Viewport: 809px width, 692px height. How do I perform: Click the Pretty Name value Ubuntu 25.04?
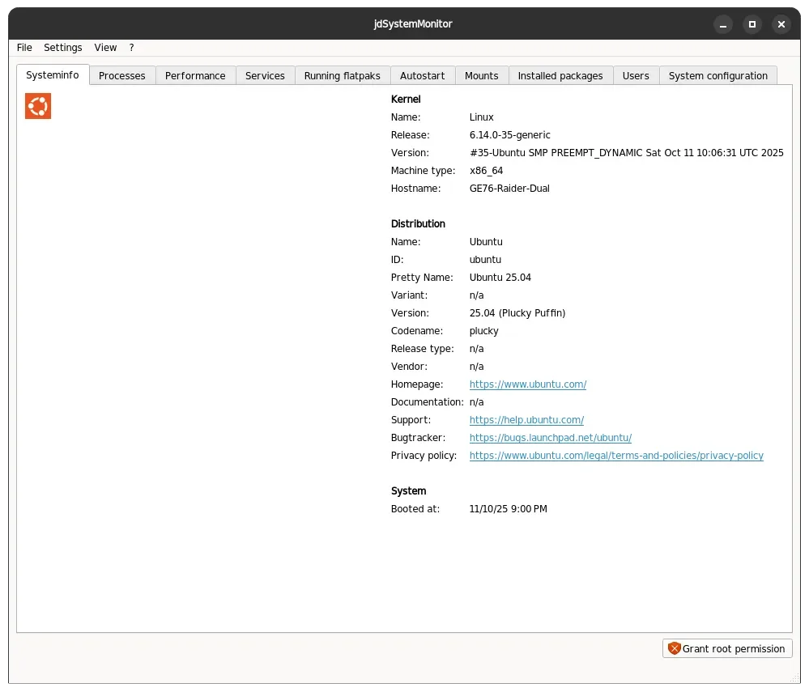point(500,278)
